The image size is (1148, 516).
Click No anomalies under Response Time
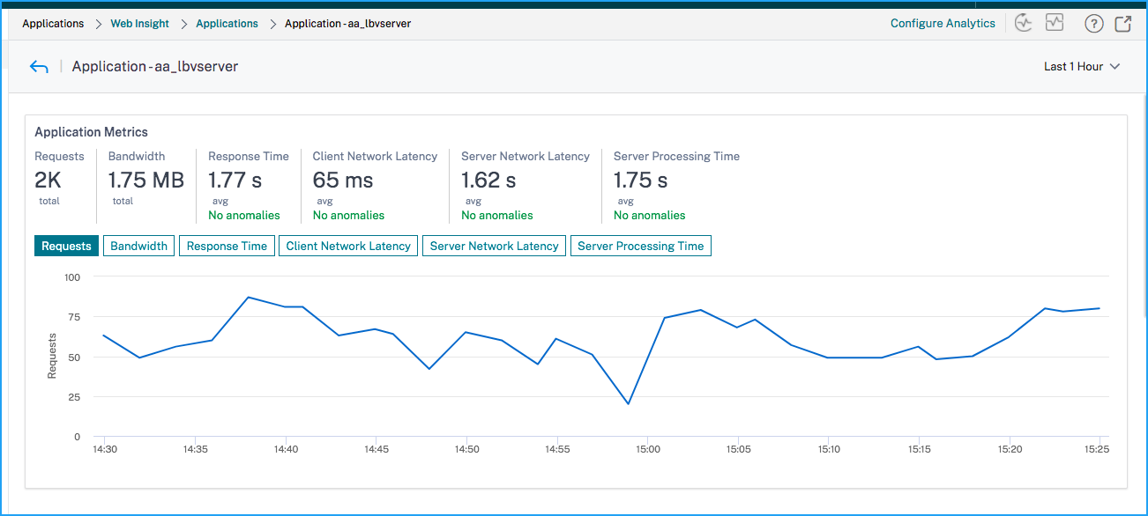tap(244, 215)
